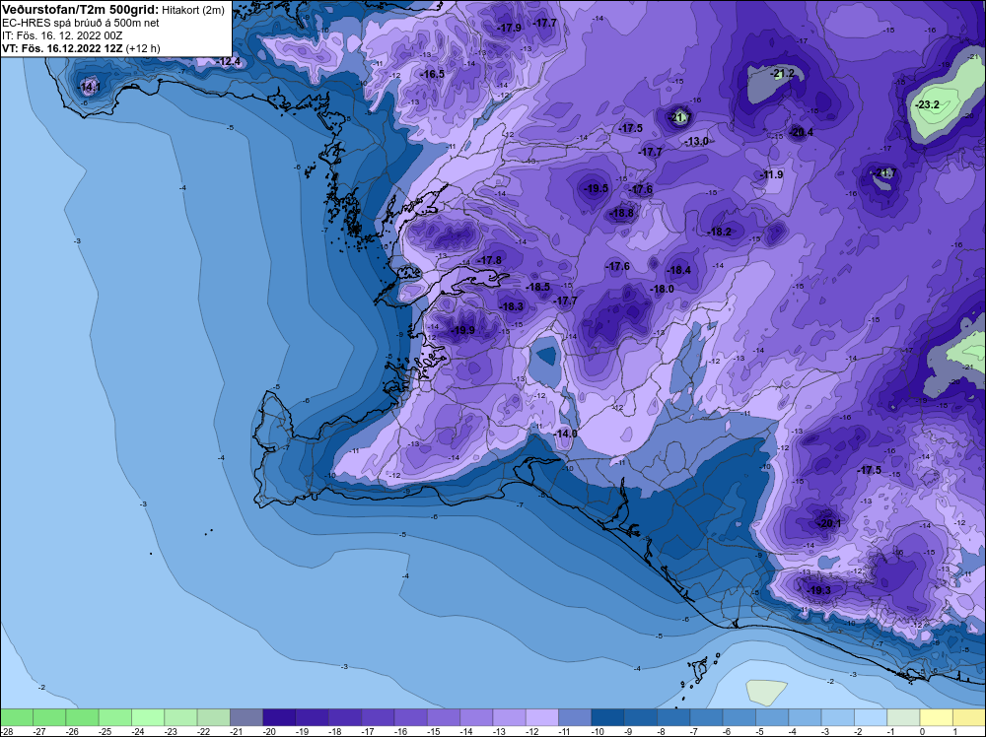Click the 'Hitakort (2m)' label
The image size is (986, 737).
(193, 10)
